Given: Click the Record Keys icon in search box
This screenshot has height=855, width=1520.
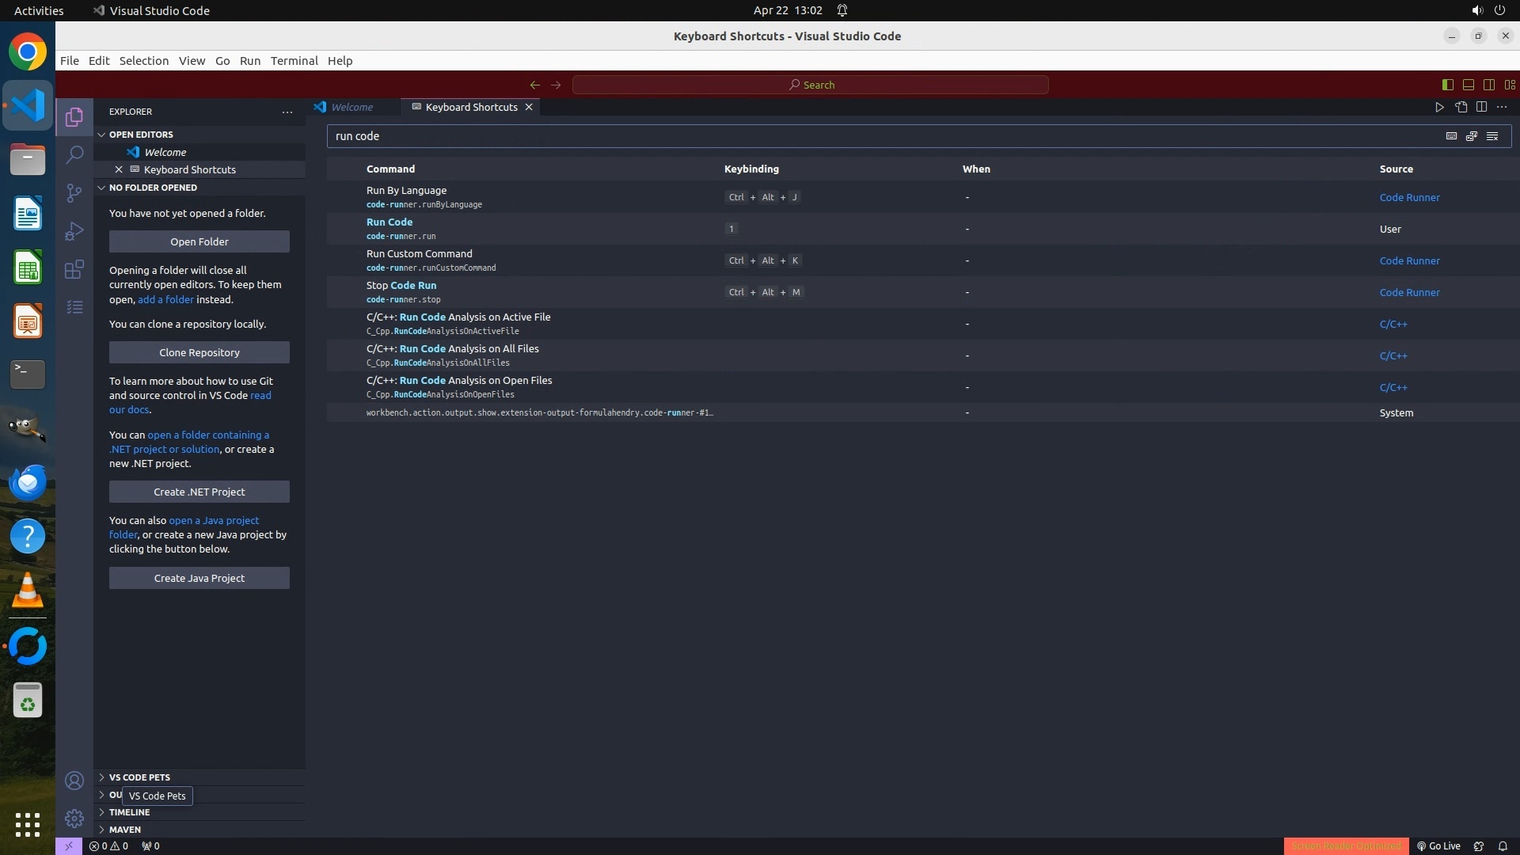Looking at the screenshot, I should pyautogui.click(x=1451, y=136).
